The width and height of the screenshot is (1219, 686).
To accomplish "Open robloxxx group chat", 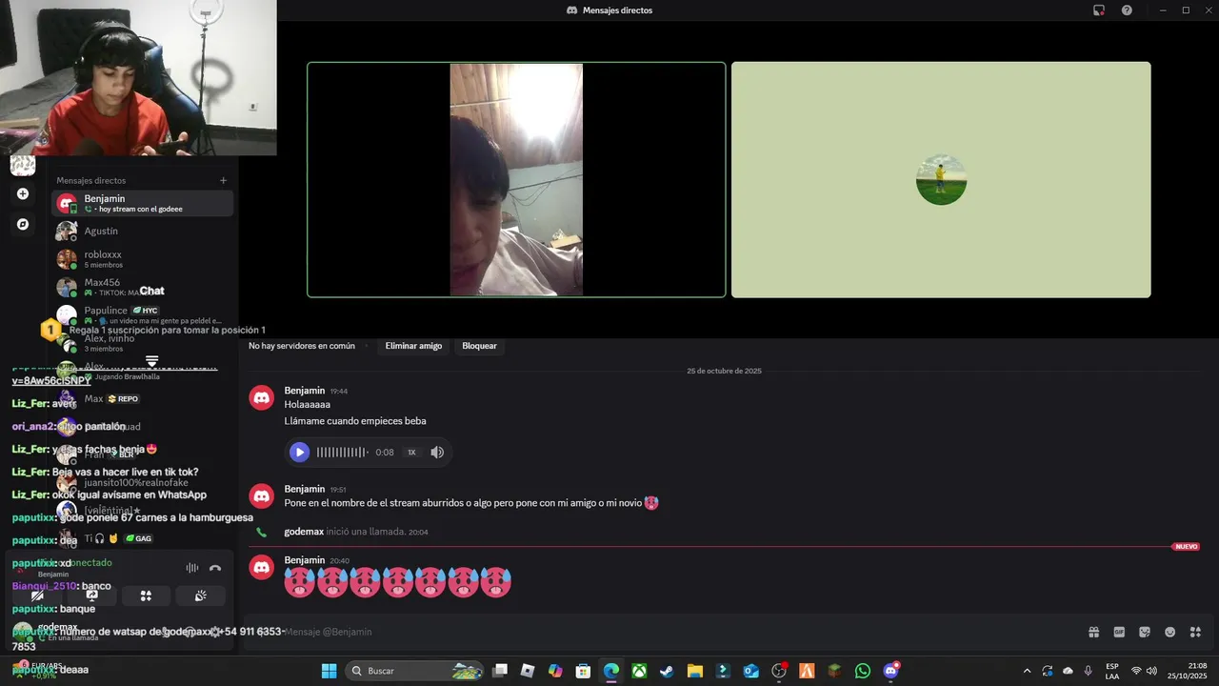I will point(142,259).
